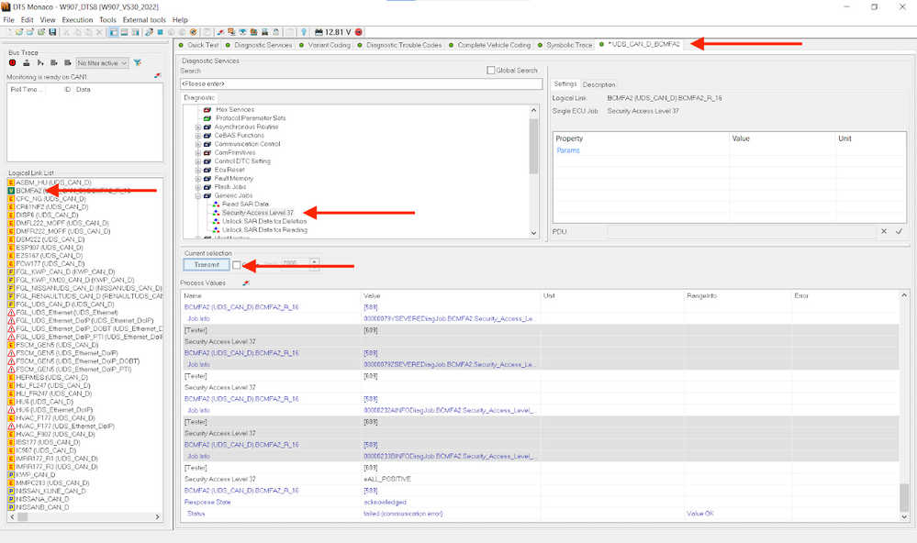Viewport: 917px width, 543px height.
Task: Click the funnel filter icon in Bus Trace
Action: 138,62
